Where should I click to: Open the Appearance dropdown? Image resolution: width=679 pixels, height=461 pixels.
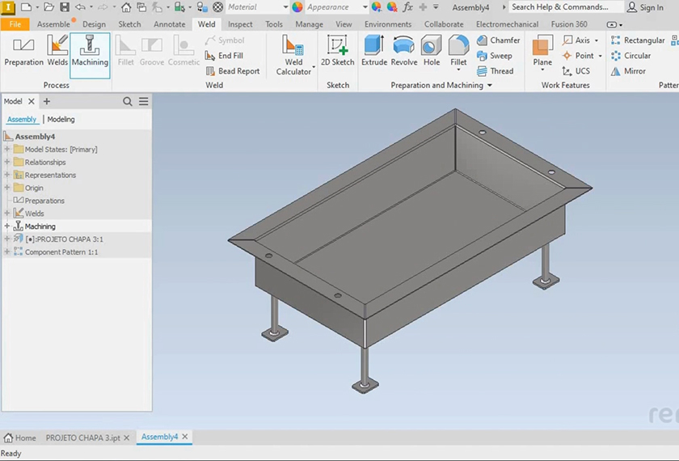pyautogui.click(x=365, y=7)
